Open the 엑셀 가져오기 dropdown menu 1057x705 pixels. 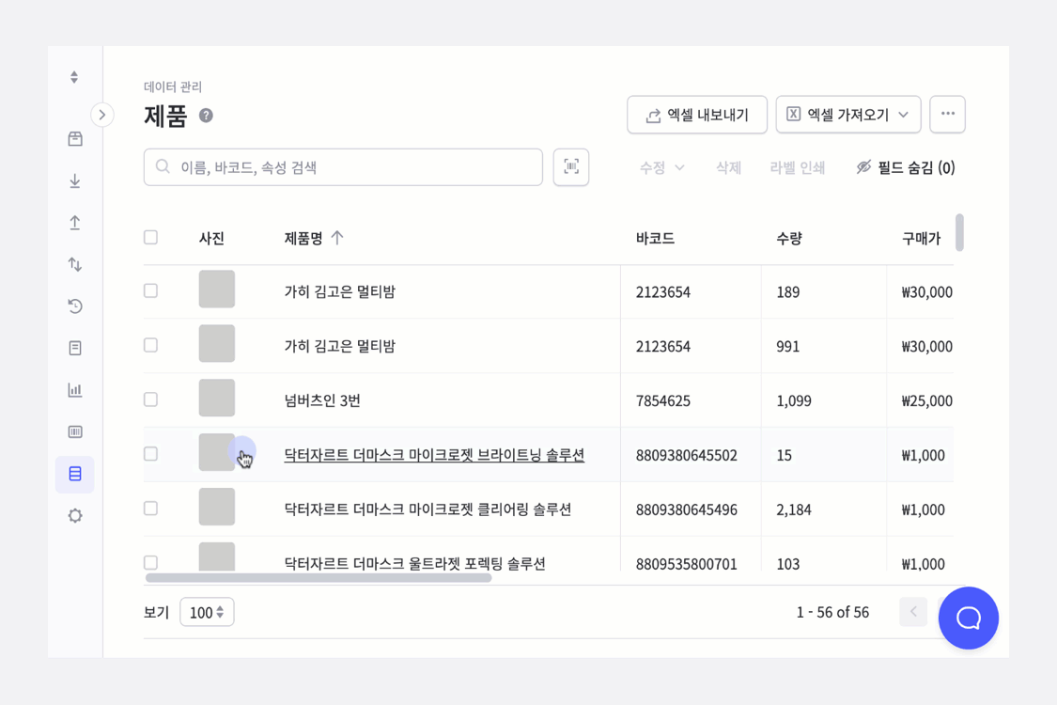tap(847, 114)
